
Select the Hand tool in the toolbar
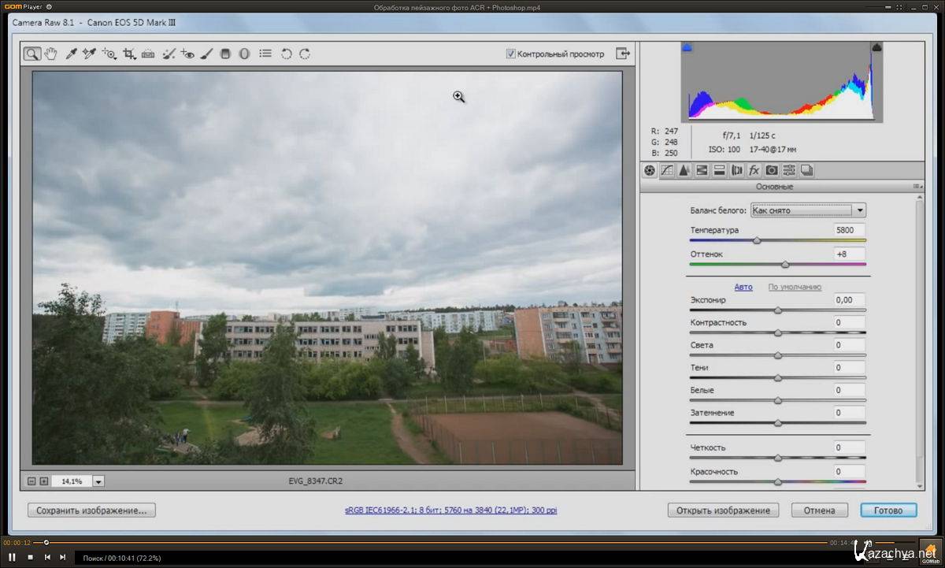click(51, 54)
